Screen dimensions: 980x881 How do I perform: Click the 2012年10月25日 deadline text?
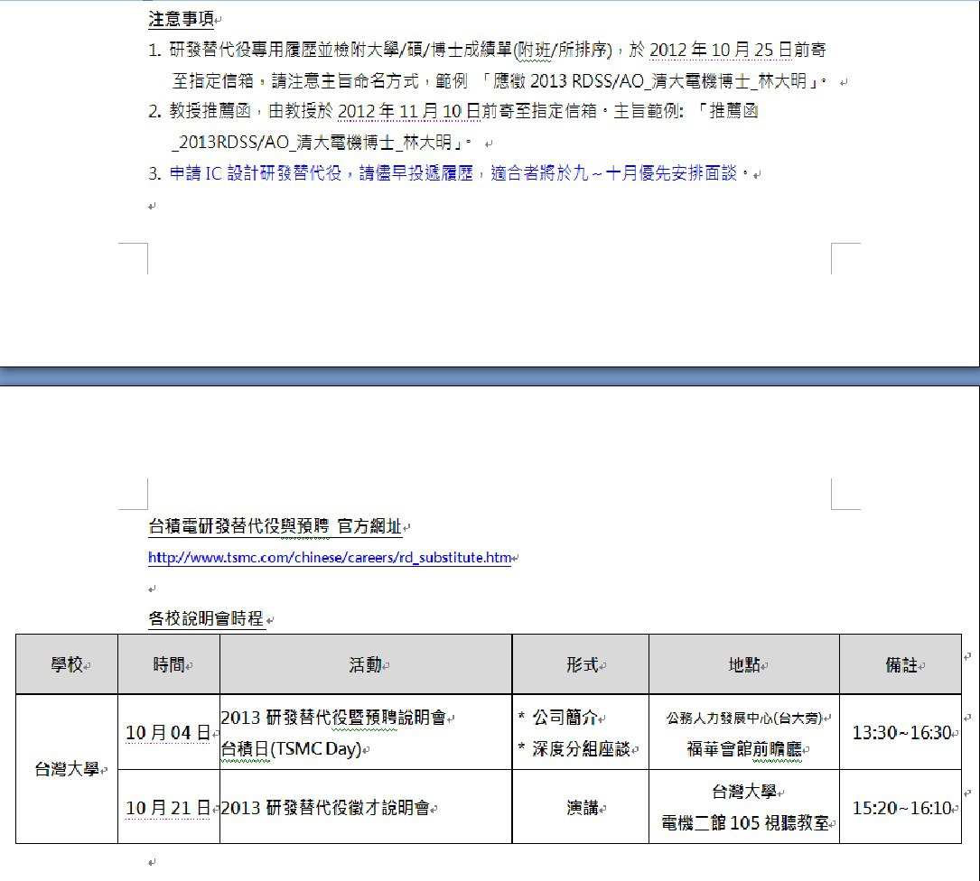point(721,50)
